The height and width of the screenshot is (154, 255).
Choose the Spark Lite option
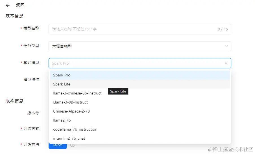62,84
